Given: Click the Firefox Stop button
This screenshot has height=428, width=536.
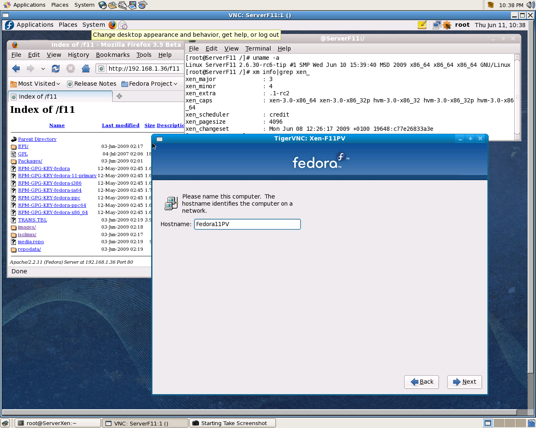Looking at the screenshot, I should pyautogui.click(x=70, y=69).
